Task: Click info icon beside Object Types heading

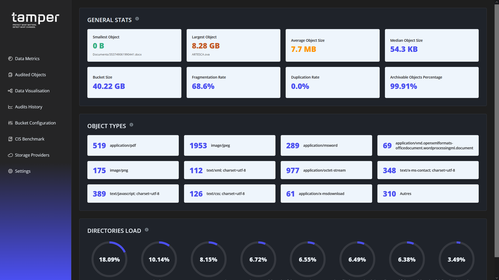Action: coord(131,125)
